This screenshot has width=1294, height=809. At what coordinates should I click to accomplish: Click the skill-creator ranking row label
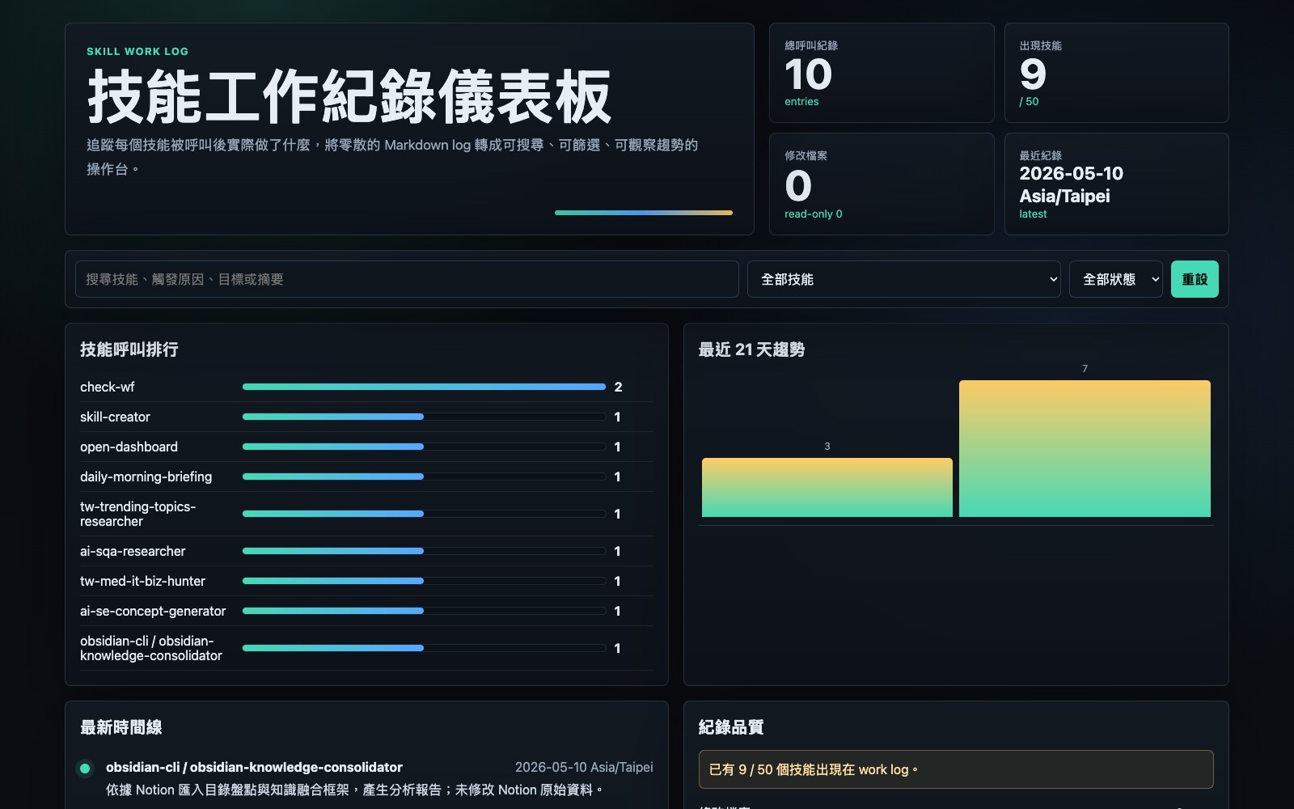coord(115,417)
